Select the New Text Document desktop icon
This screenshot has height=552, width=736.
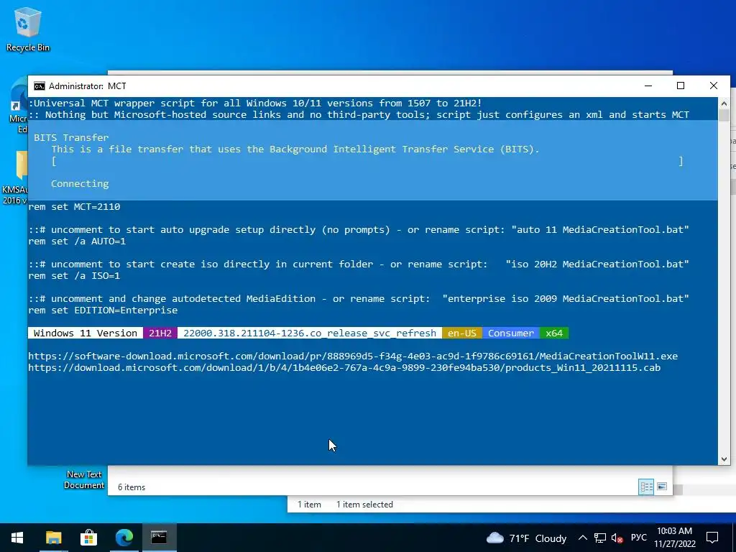click(84, 479)
